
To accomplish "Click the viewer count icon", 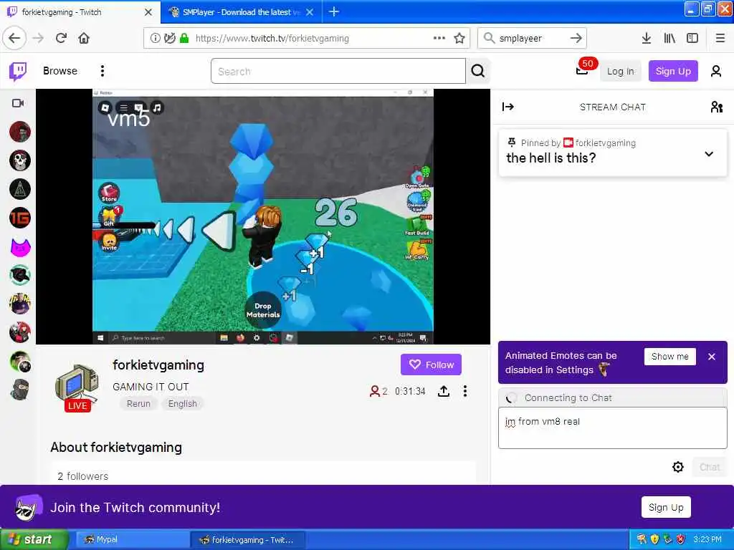I will coord(374,391).
